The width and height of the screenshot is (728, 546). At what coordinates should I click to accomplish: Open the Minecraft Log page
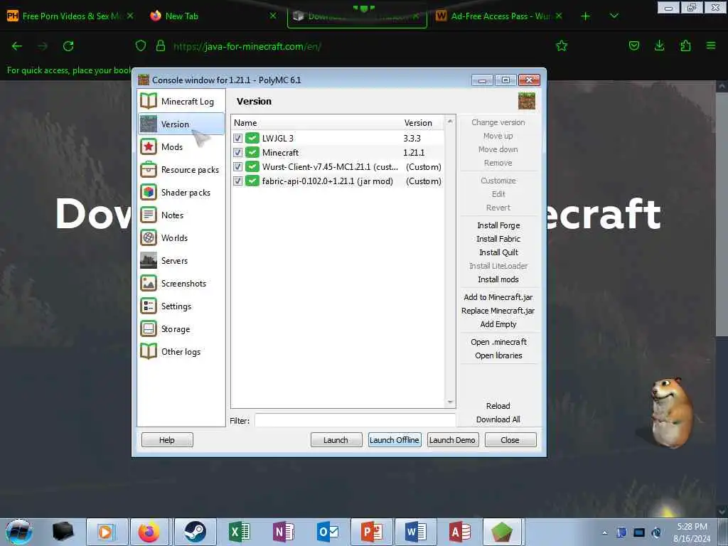[181, 101]
